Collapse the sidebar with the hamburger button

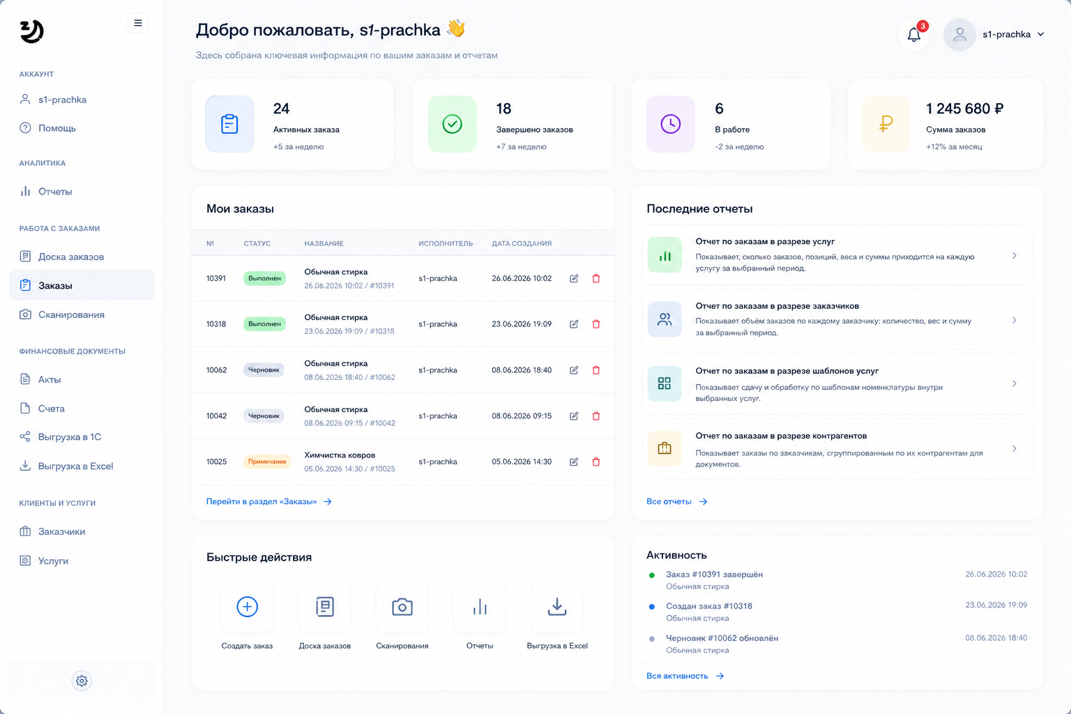138,23
